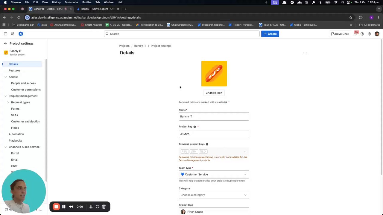
Task: Open the app switcher grid icon
Action: [13, 34]
